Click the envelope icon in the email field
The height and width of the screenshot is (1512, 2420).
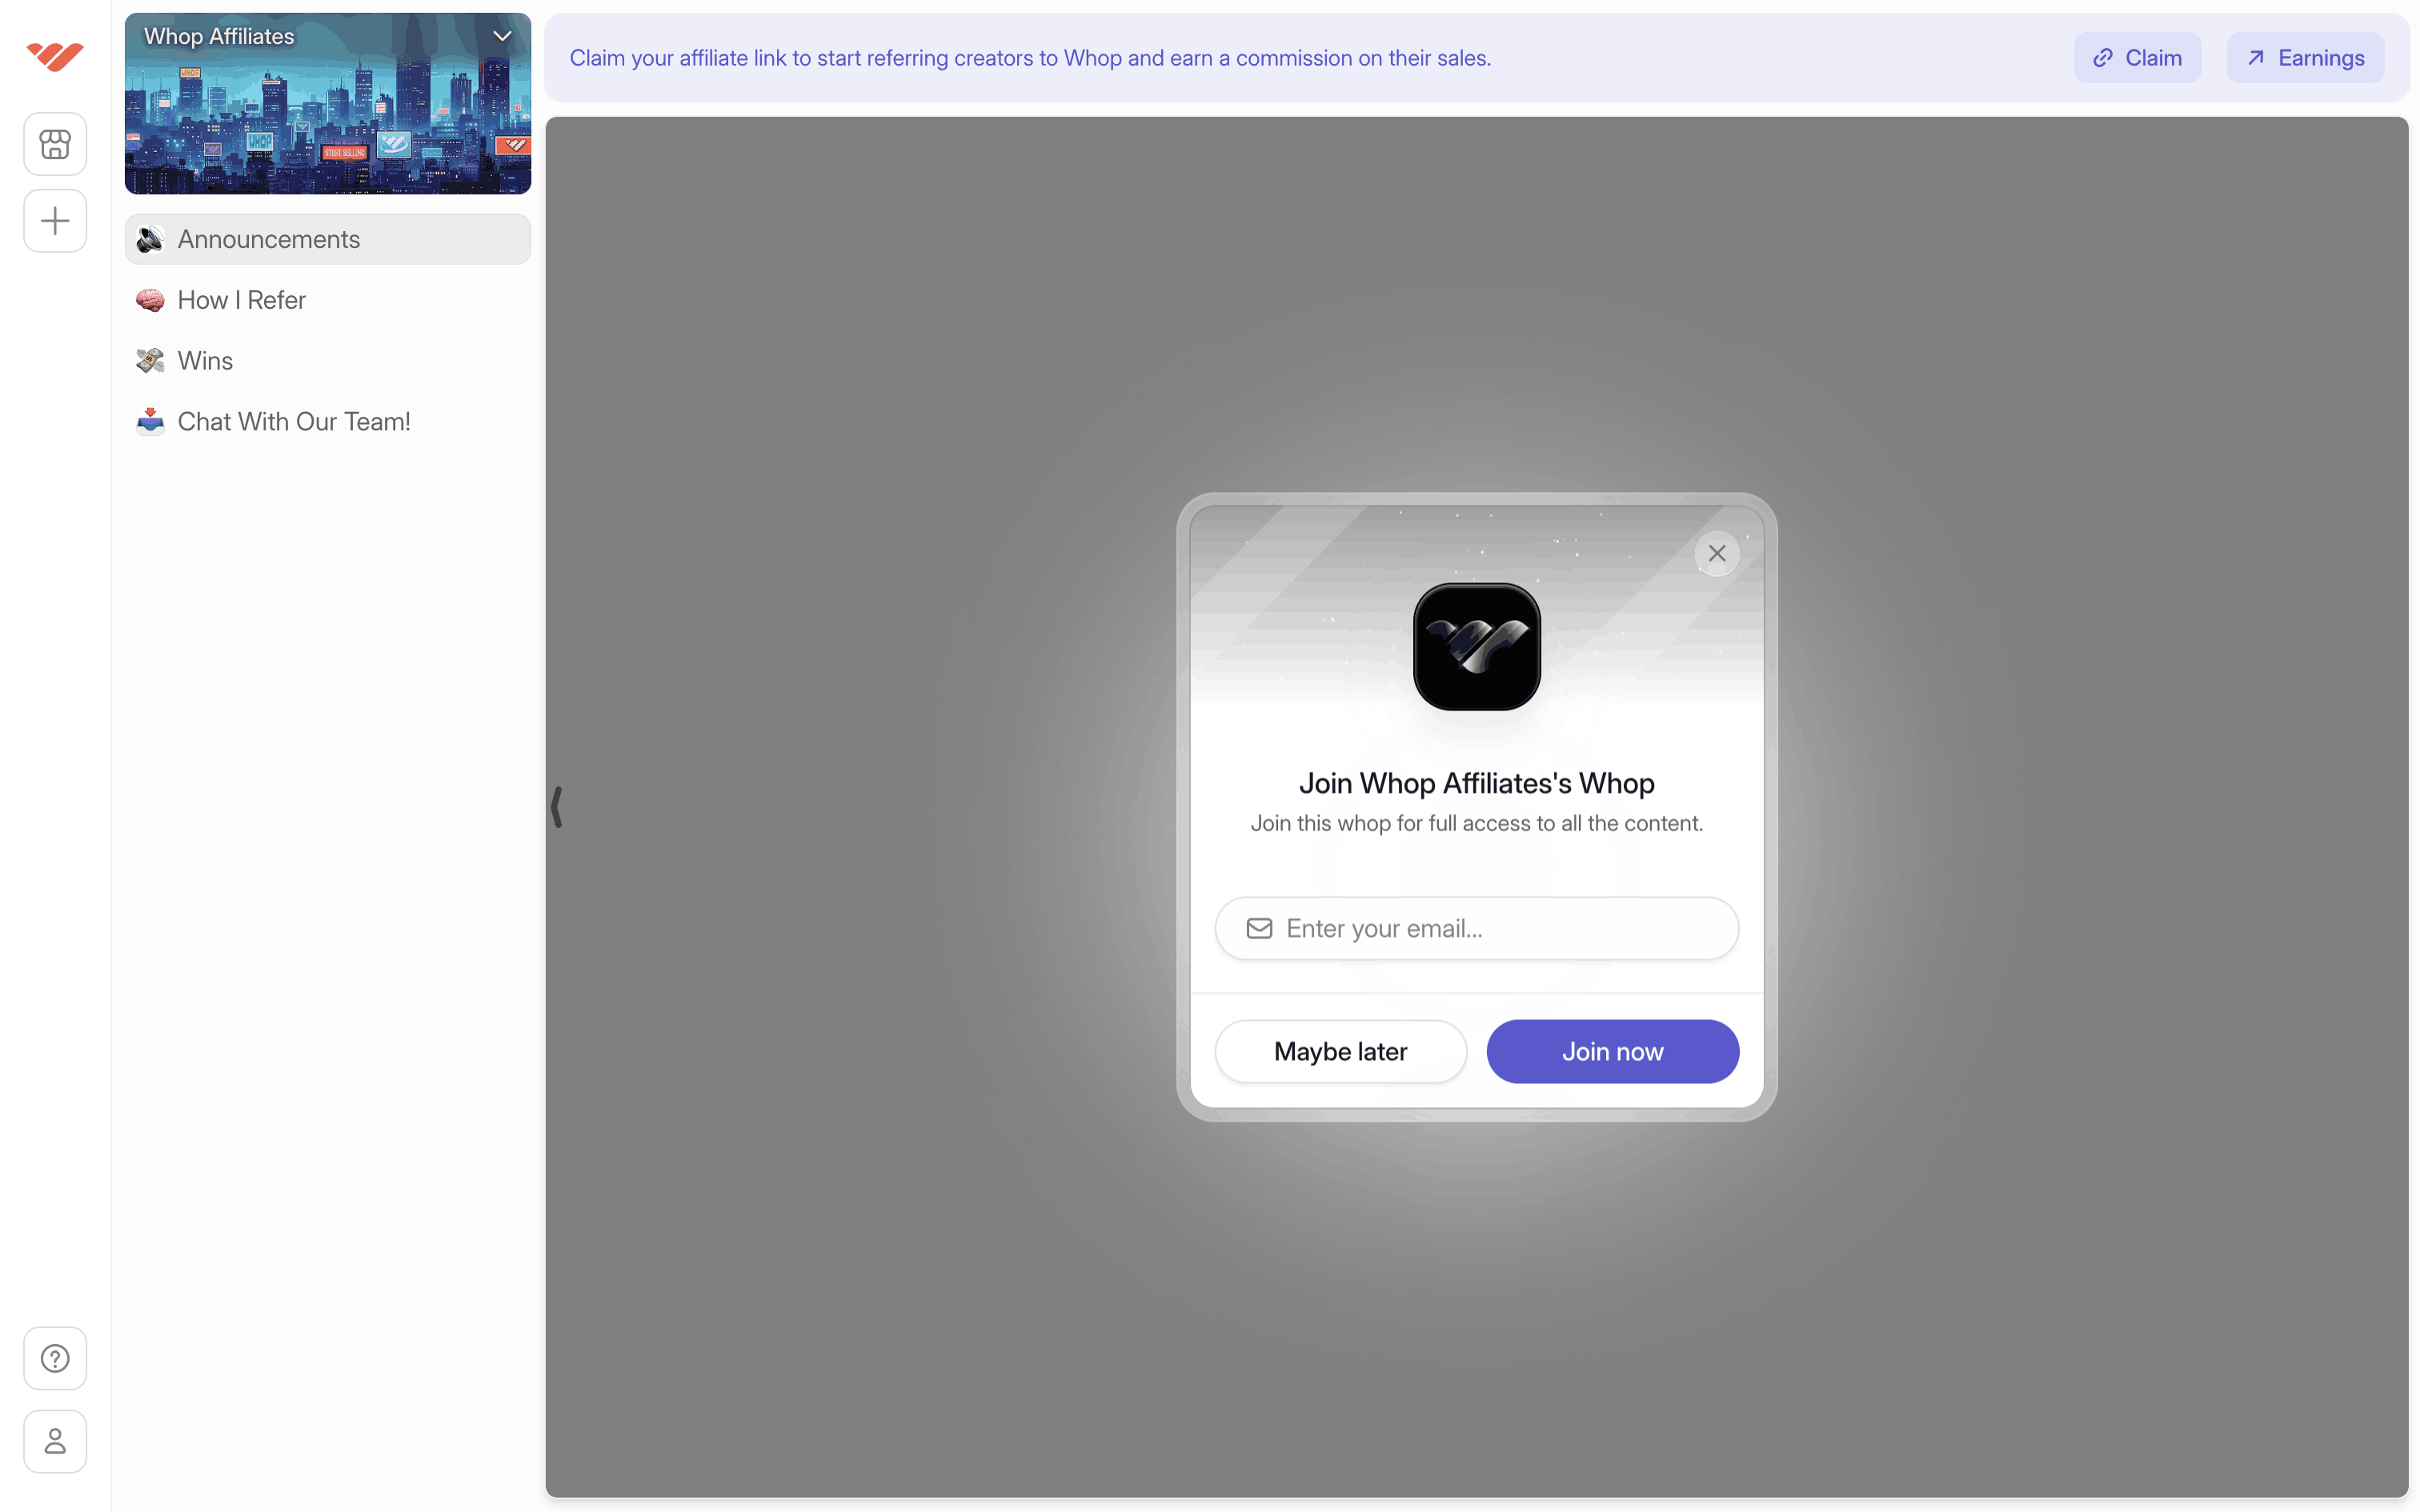pos(1259,928)
